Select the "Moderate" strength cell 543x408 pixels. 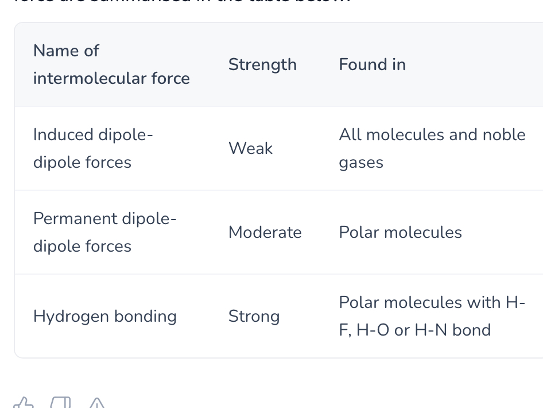265,232
